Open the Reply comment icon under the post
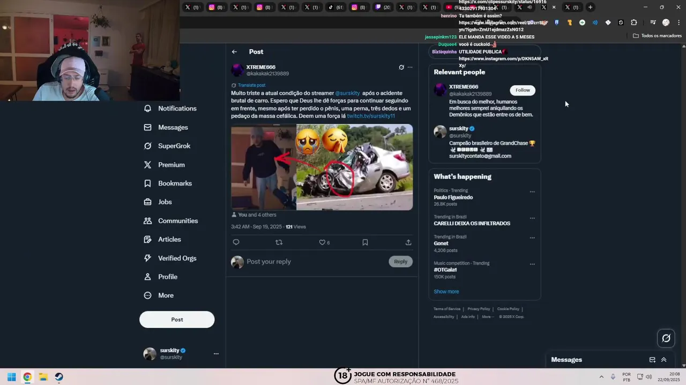The image size is (686, 385). [236, 242]
